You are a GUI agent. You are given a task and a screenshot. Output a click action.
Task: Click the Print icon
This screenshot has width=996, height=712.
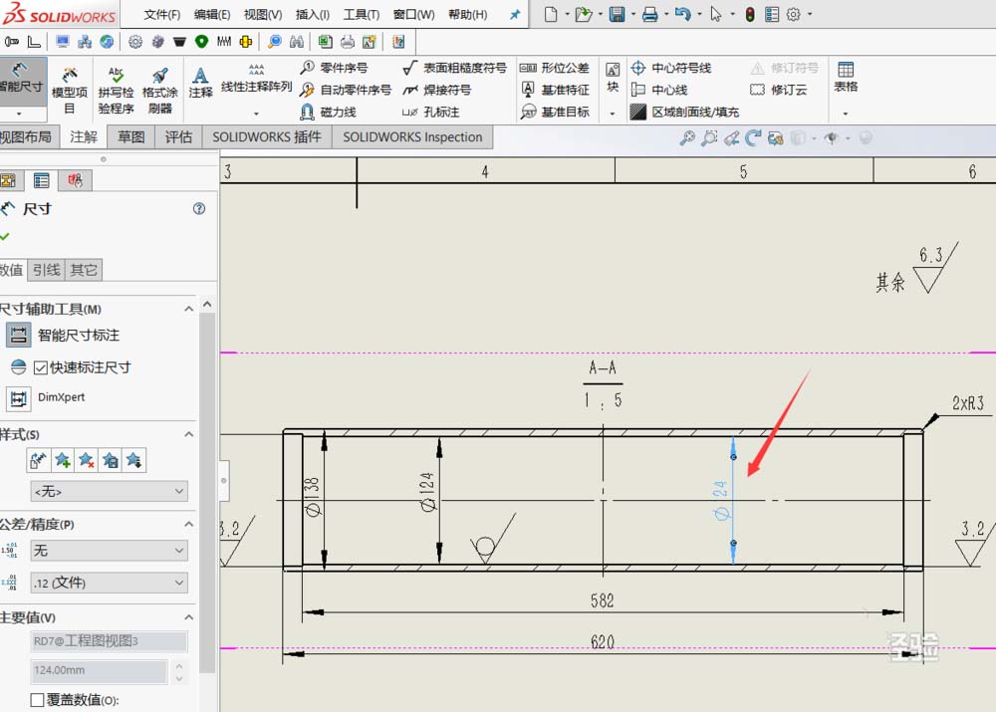point(649,14)
